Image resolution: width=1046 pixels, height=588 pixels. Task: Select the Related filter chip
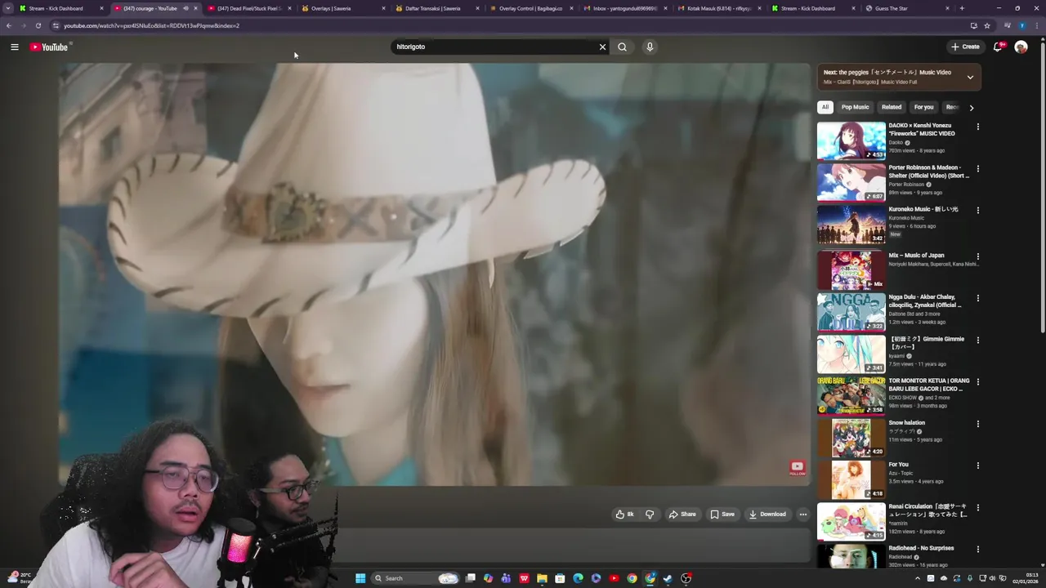pyautogui.click(x=892, y=107)
